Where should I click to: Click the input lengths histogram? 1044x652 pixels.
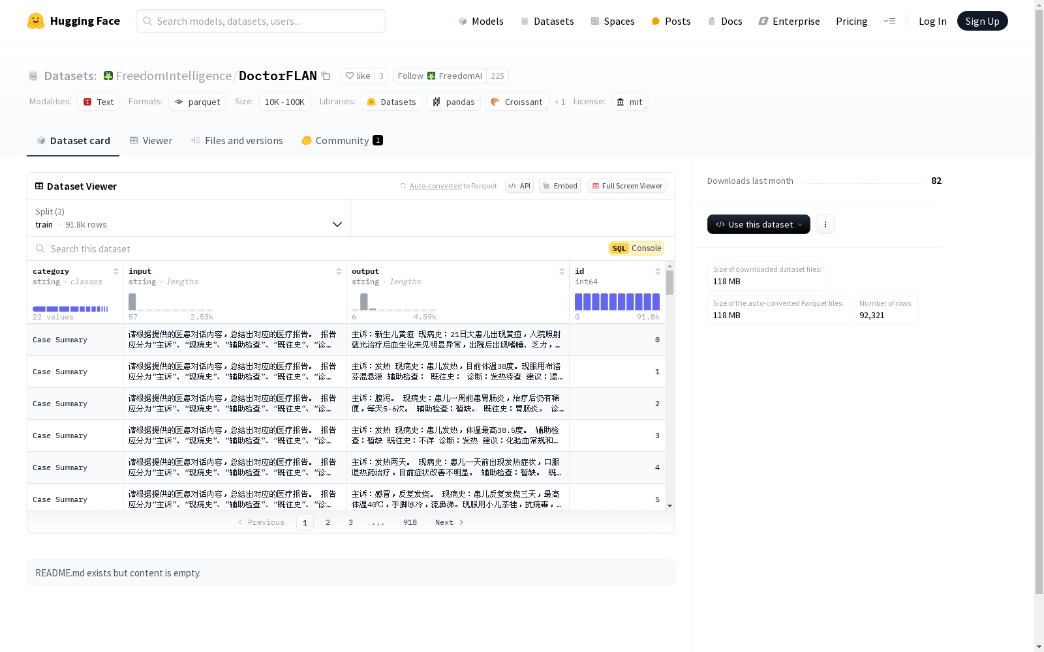pyautogui.click(x=171, y=302)
